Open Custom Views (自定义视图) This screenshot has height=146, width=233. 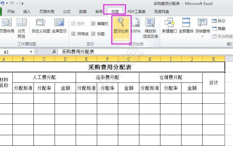tap(41, 26)
